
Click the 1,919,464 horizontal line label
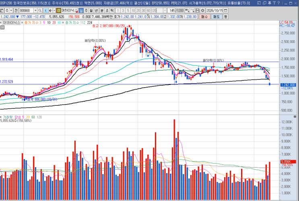(x=6, y=59)
